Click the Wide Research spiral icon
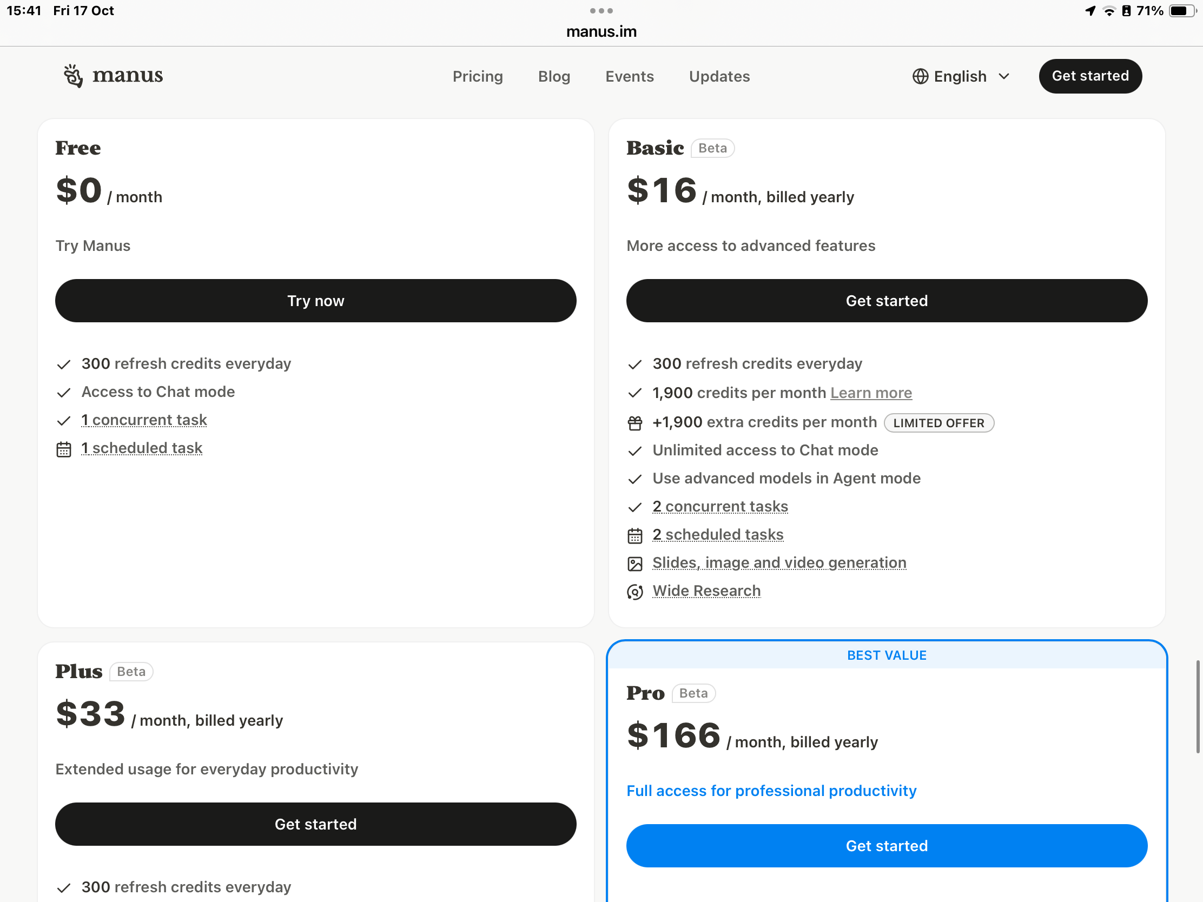The width and height of the screenshot is (1203, 902). [x=634, y=592]
